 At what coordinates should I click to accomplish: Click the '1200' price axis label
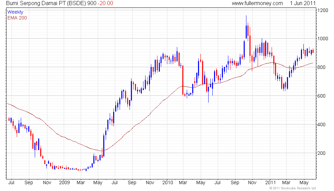point(323,10)
